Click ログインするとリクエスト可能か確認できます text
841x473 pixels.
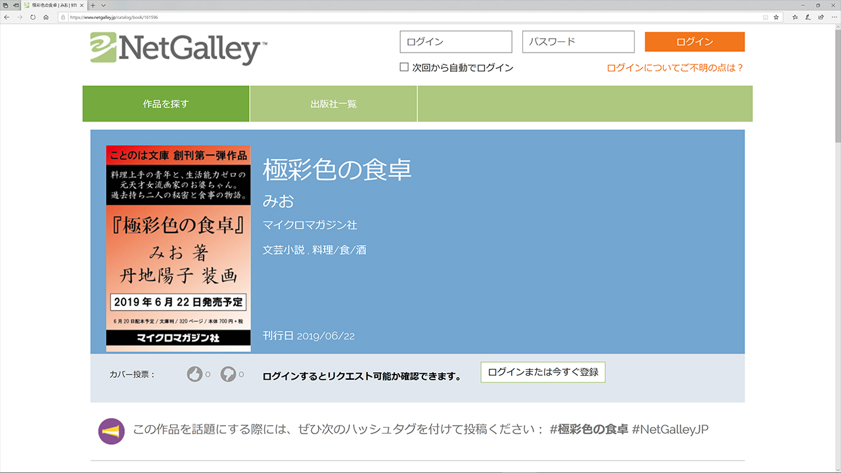[362, 376]
